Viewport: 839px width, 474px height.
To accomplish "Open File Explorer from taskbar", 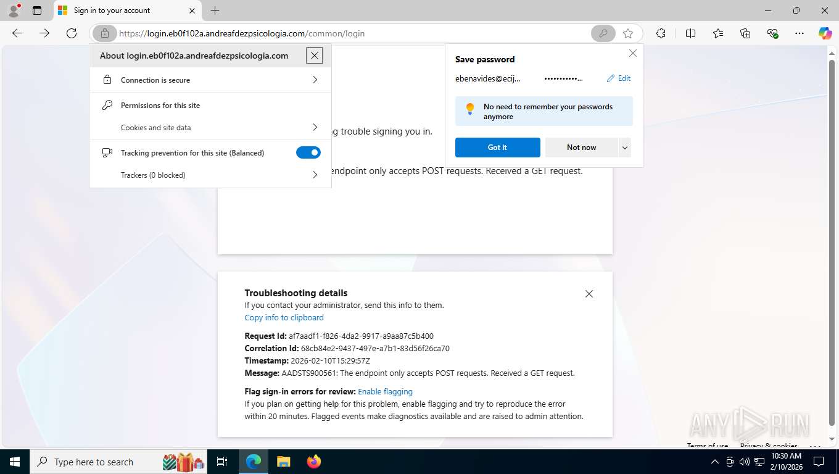I will [x=283, y=462].
